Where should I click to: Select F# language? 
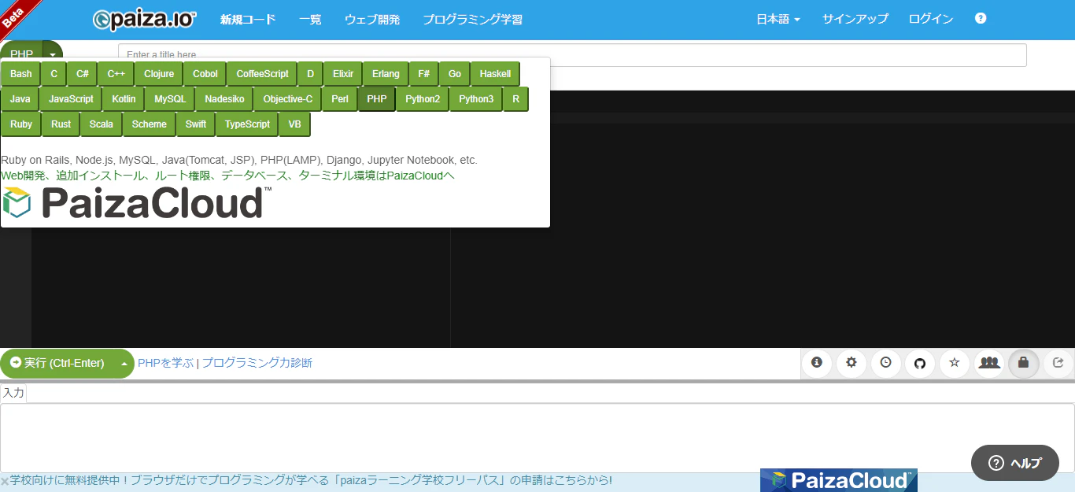click(424, 74)
